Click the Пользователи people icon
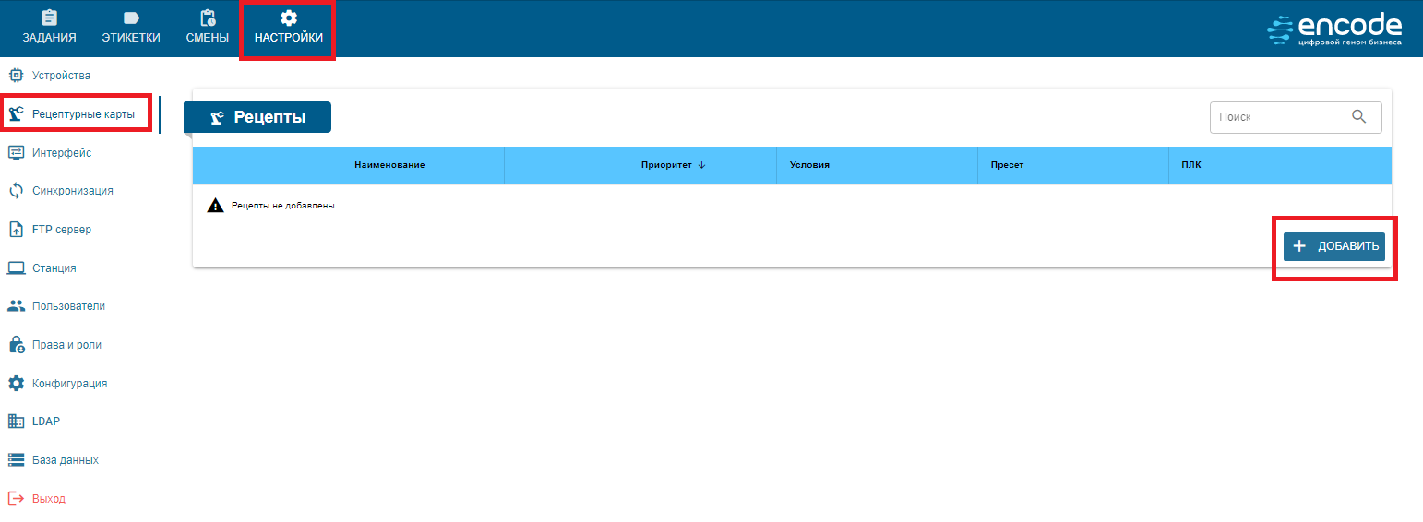 point(16,306)
